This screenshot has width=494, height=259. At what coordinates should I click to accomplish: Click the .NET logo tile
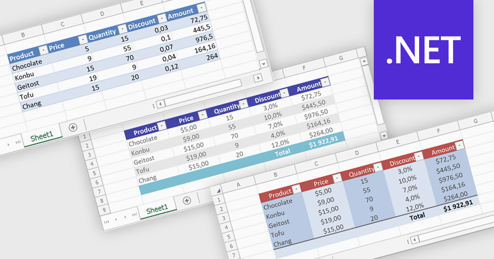click(x=424, y=49)
